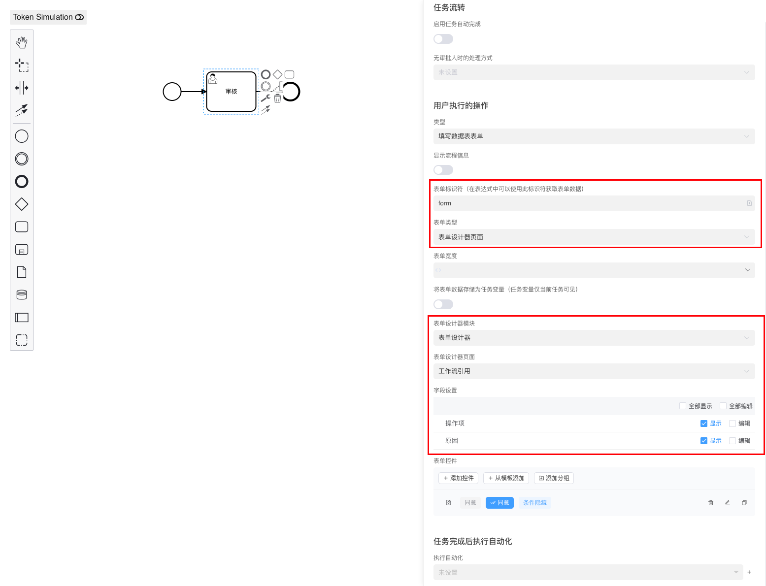Viewport: 766px width, 586px height.
Task: Create a gateway from the palette
Action: [x=22, y=204]
